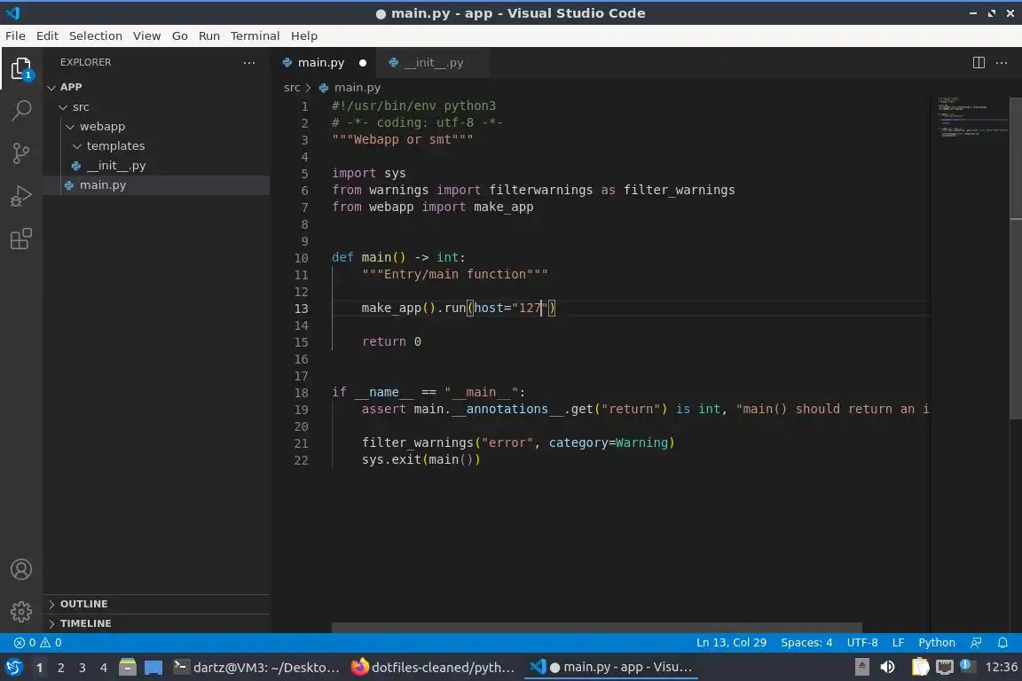1022x681 pixels.
Task: Open the Help menu
Action: [x=303, y=35]
